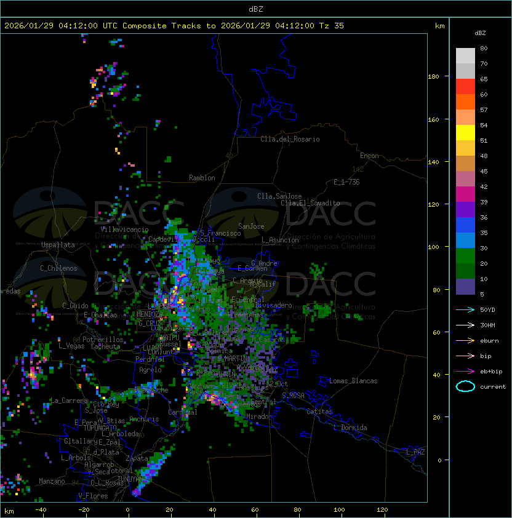This screenshot has height=518, width=512.
Task: Click the 'Ramblon' place label on the map
Action: (202, 178)
